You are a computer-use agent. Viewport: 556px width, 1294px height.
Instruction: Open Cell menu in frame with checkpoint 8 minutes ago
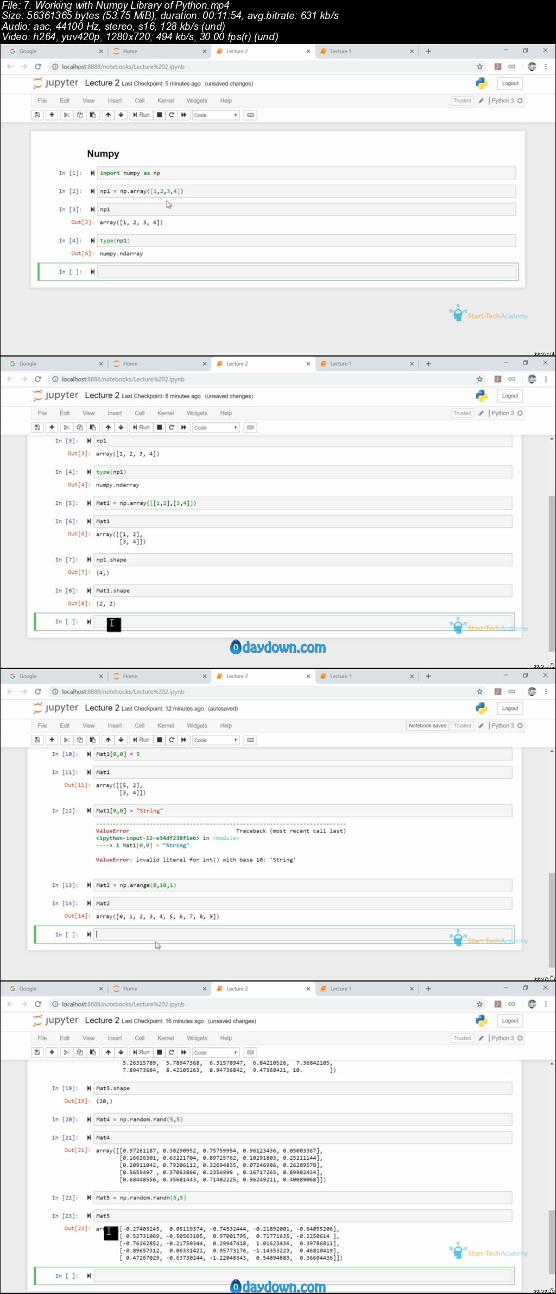(x=140, y=413)
